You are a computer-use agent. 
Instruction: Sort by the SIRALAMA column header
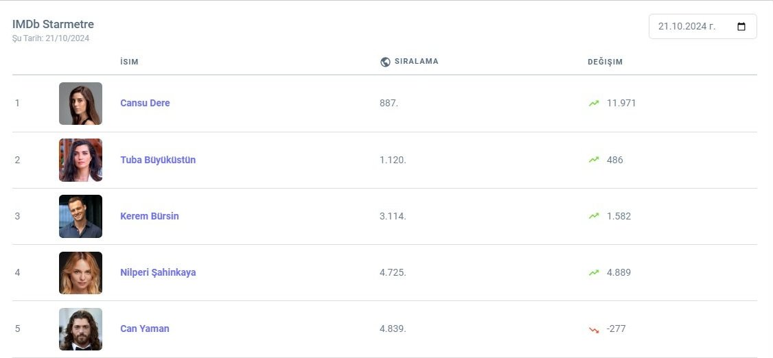tap(415, 61)
